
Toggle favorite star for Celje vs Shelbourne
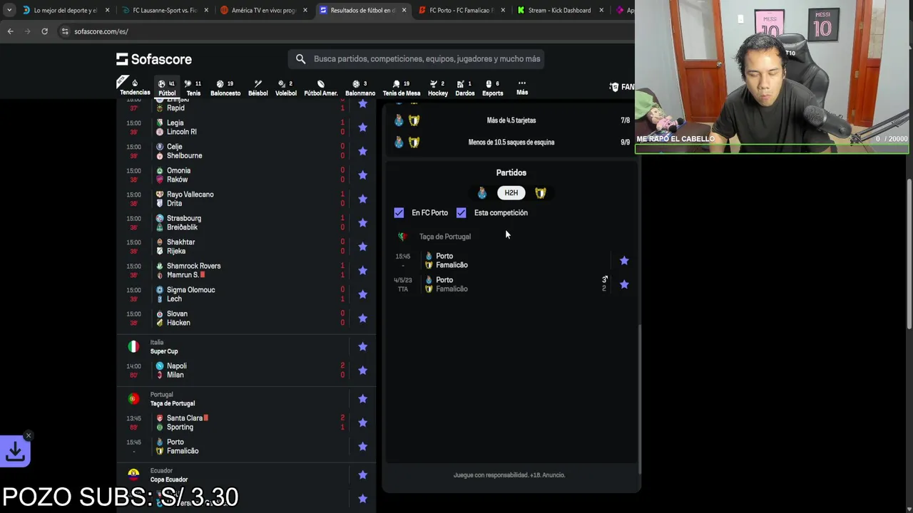point(362,151)
